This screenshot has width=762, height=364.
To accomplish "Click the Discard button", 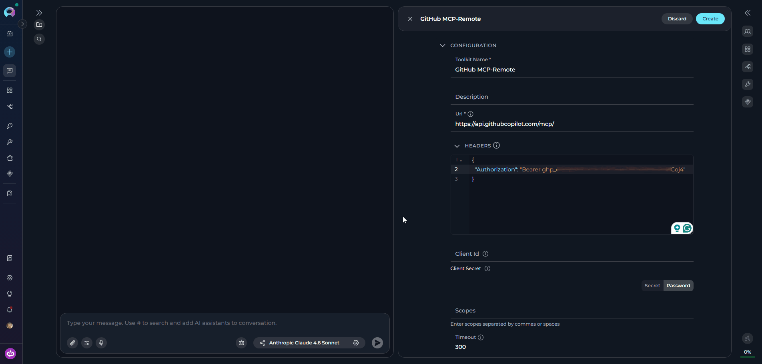I will coord(677,19).
